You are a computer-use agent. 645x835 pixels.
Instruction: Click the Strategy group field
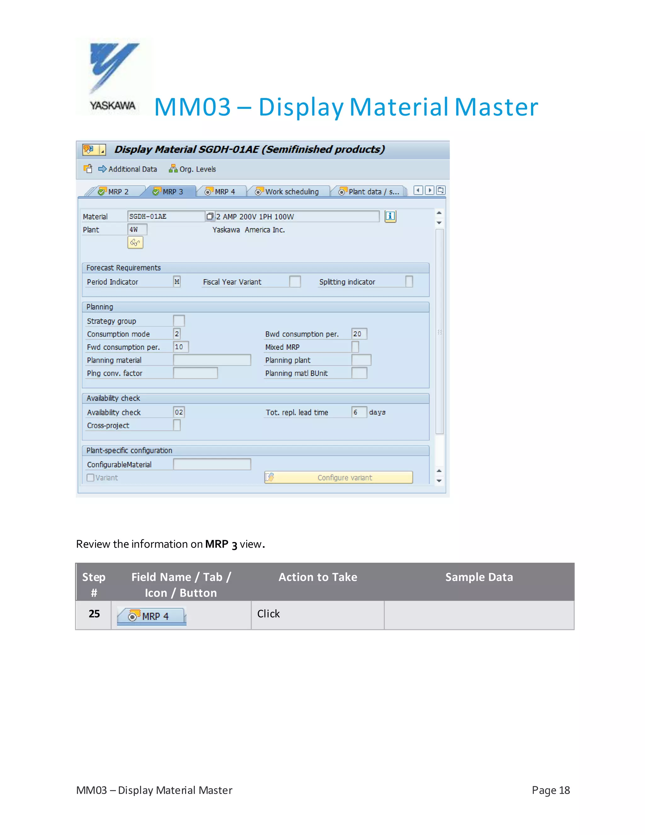(x=179, y=321)
